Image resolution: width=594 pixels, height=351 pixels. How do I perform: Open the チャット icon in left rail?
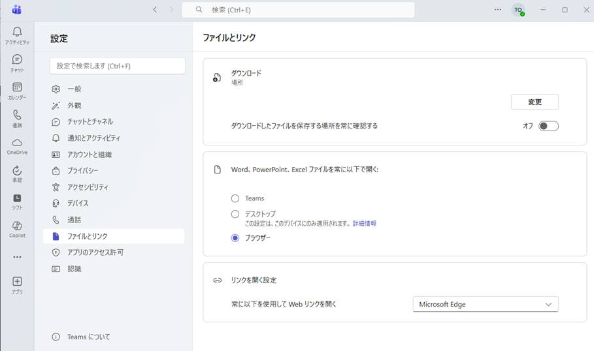17,63
